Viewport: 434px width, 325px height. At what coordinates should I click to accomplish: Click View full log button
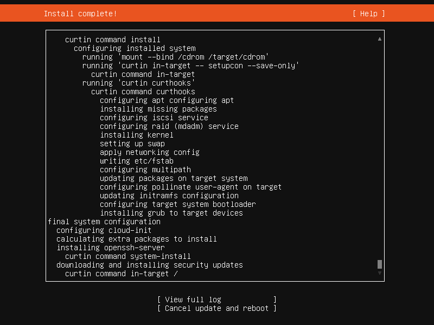(216, 300)
